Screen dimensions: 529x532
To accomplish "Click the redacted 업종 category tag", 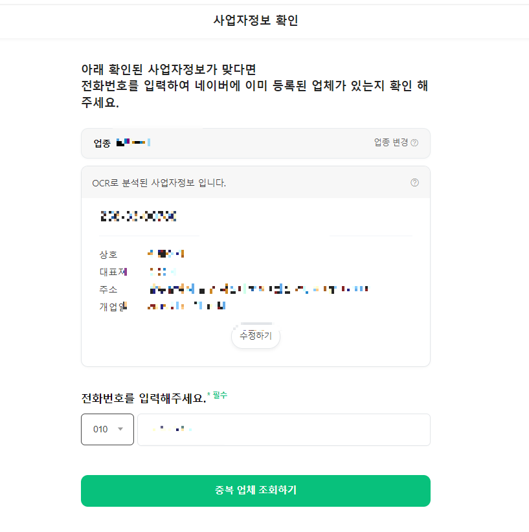I will [134, 142].
